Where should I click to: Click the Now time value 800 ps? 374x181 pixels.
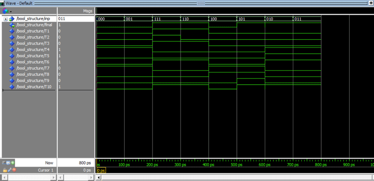(85, 163)
